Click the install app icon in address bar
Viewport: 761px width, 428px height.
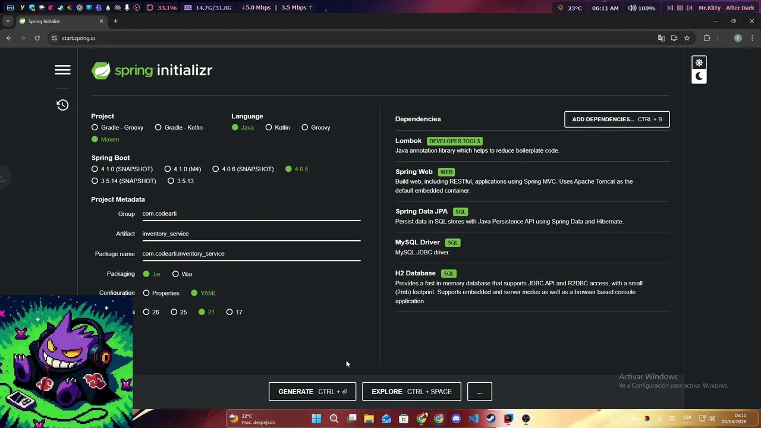point(674,38)
